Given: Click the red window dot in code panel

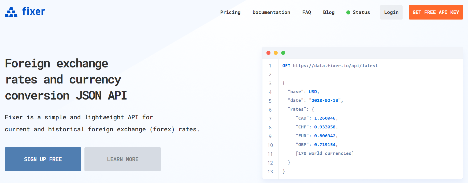Looking at the screenshot, I should point(268,53).
